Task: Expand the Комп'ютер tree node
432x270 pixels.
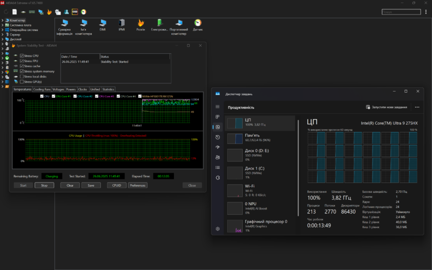Action: point(3,20)
